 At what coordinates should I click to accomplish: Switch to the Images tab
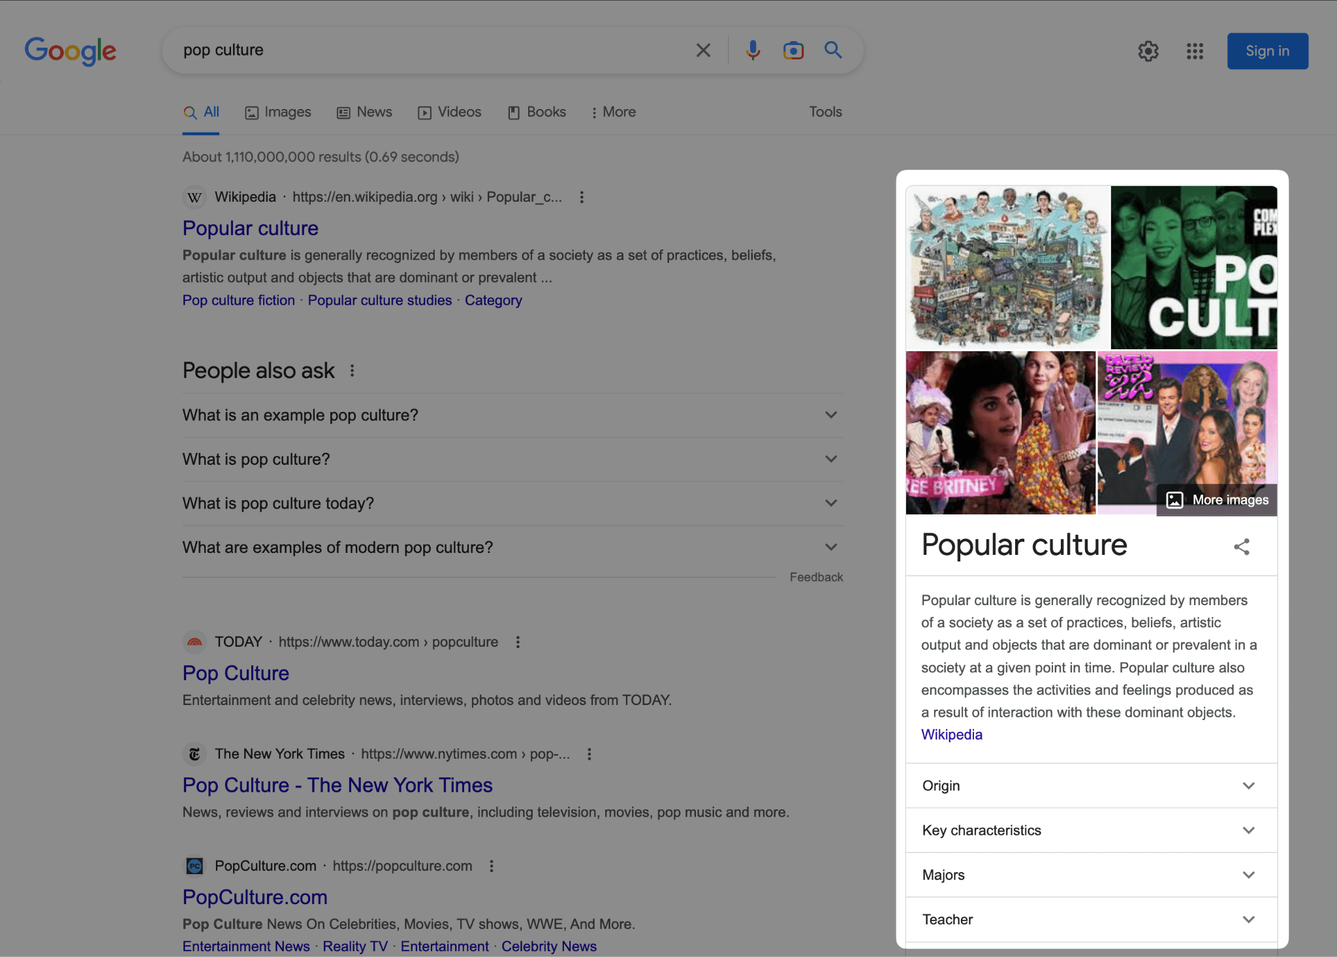point(277,112)
